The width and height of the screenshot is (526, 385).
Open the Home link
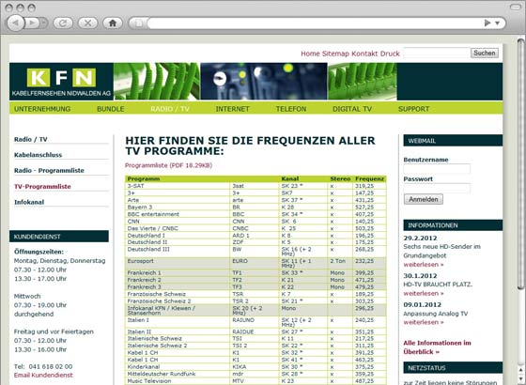[310, 54]
